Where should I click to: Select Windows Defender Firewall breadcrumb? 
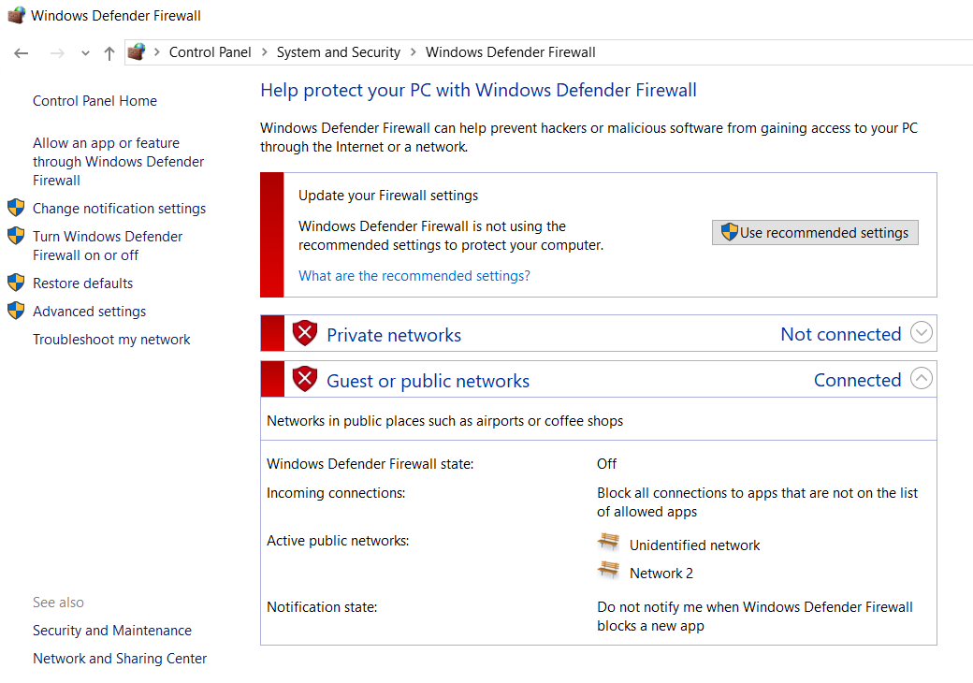click(x=510, y=52)
